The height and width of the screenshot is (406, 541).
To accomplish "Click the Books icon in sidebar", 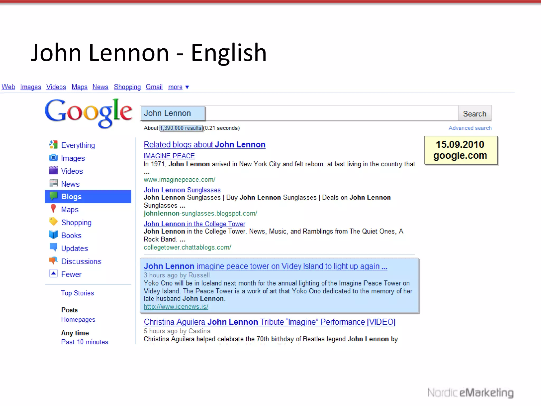I will pos(53,235).
